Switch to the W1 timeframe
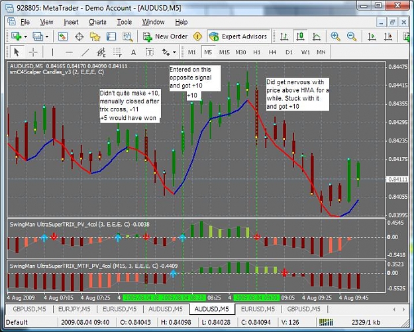Viewport: 414px width, 332px height. point(305,52)
